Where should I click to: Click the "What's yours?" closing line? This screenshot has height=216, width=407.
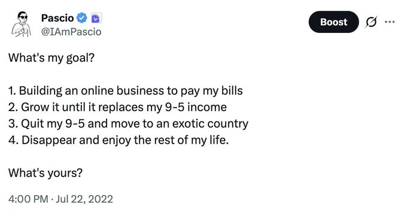[45, 173]
